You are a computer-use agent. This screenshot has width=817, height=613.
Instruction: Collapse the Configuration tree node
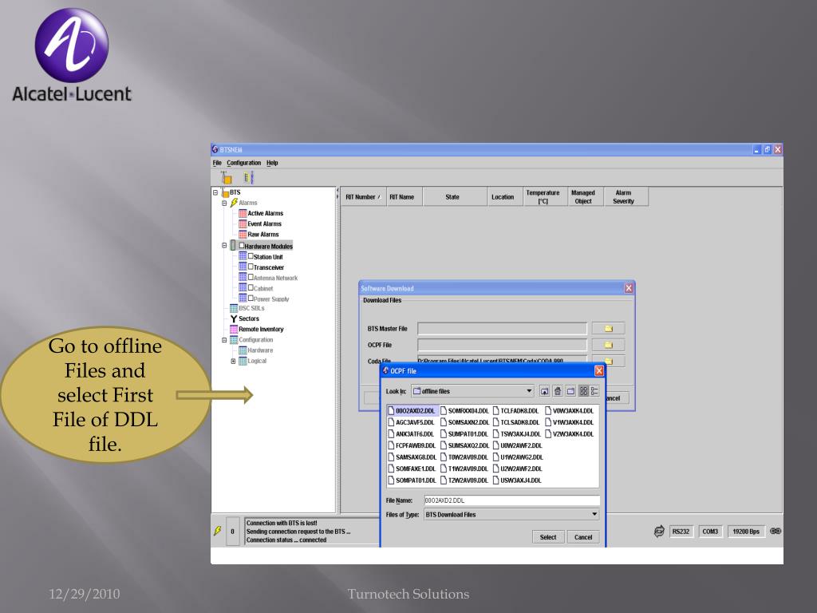[224, 340]
